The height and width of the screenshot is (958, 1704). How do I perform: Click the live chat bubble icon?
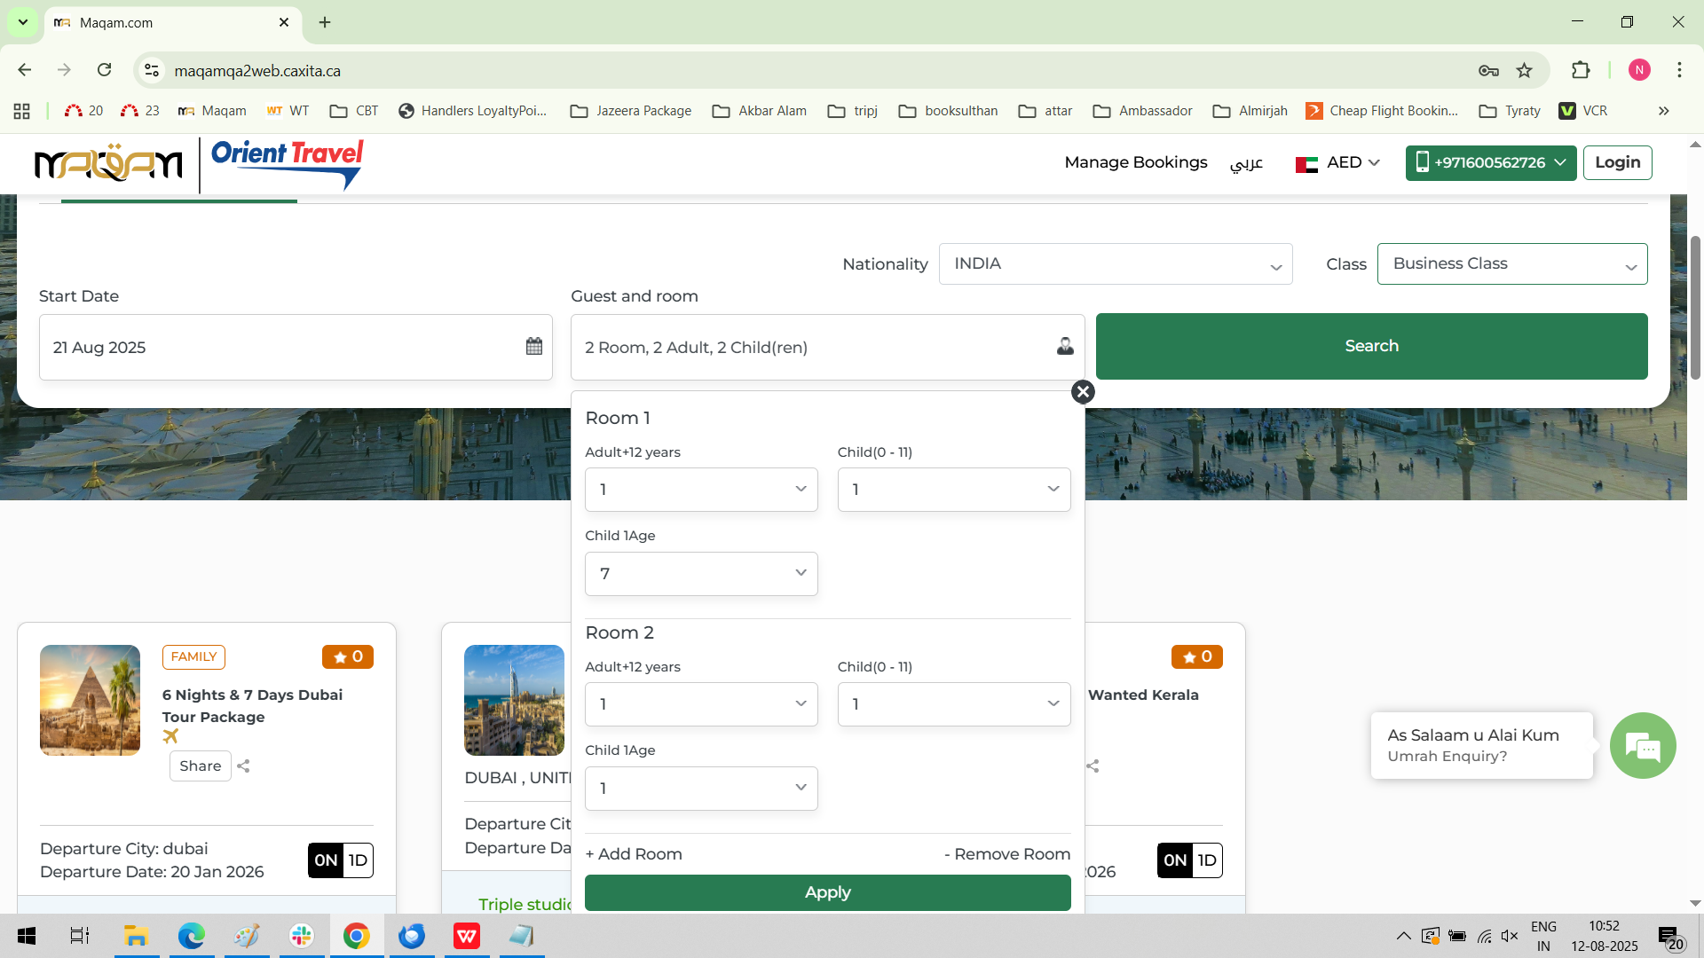[x=1643, y=746]
